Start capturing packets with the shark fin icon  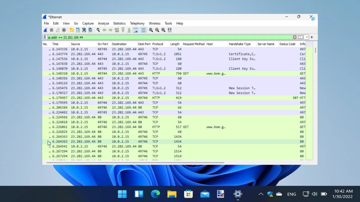click(x=45, y=30)
